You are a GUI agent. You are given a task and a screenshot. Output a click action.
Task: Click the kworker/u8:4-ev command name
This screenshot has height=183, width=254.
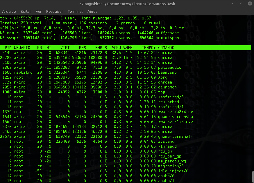click(176, 112)
